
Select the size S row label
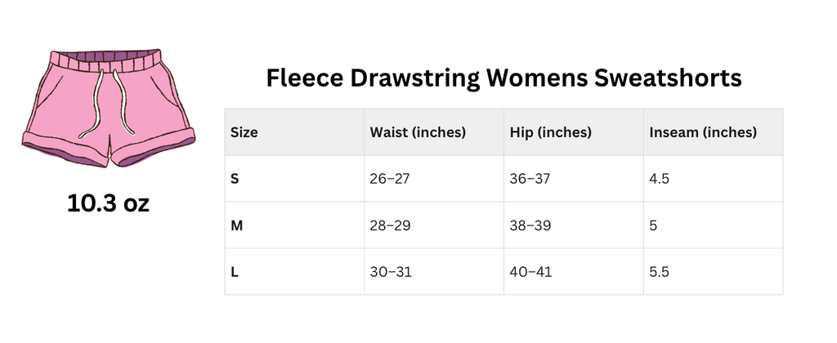pyautogui.click(x=235, y=178)
